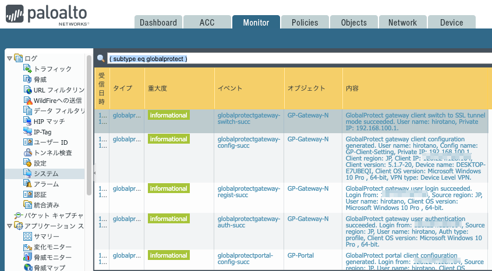Select the App Scope Summary (サマリー) icon
Viewport: 492px width, 271px height.
[27, 236]
